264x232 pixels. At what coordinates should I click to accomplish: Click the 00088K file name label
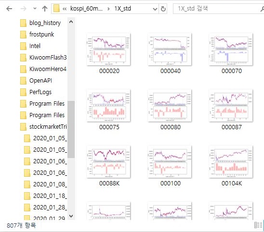[x=109, y=183]
